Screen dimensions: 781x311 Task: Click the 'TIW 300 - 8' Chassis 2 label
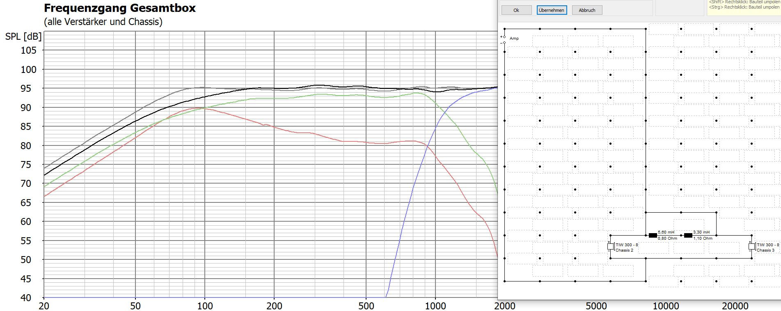tap(627, 245)
